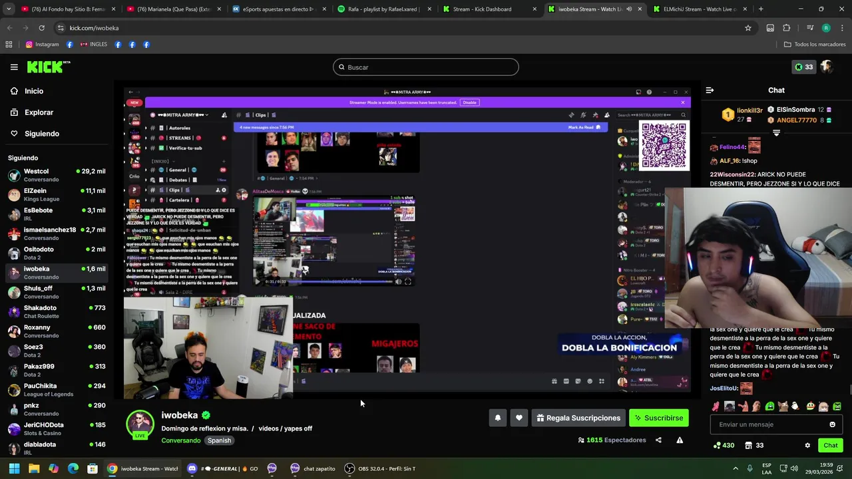This screenshot has width=852, height=479.
Task: Open Instagram bookmark
Action: [x=42, y=45]
